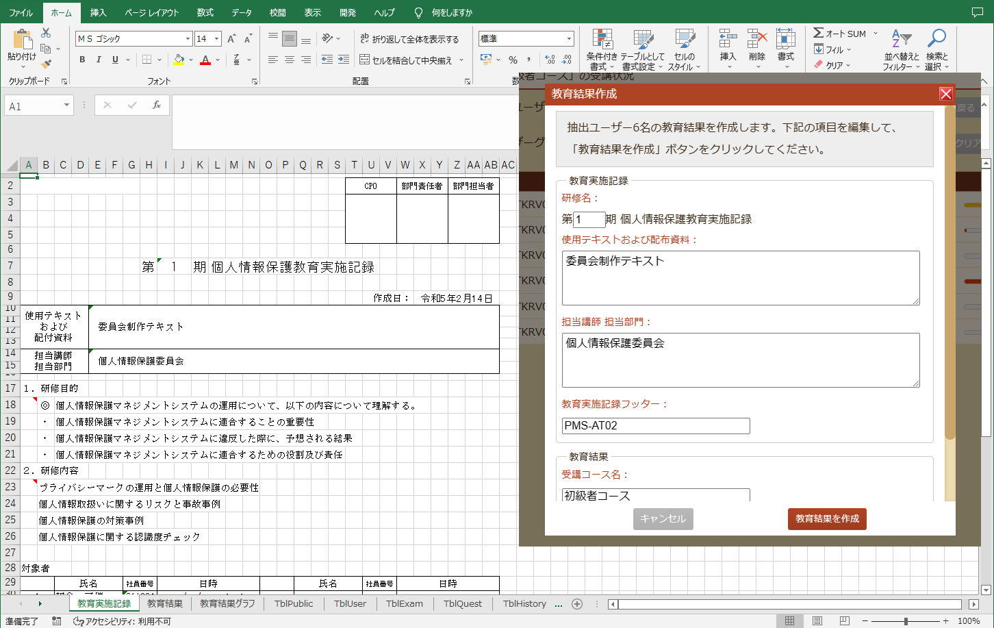Viewport: 994px width, 628px height.
Task: Expand the Name Box dropdown
Action: click(66, 105)
